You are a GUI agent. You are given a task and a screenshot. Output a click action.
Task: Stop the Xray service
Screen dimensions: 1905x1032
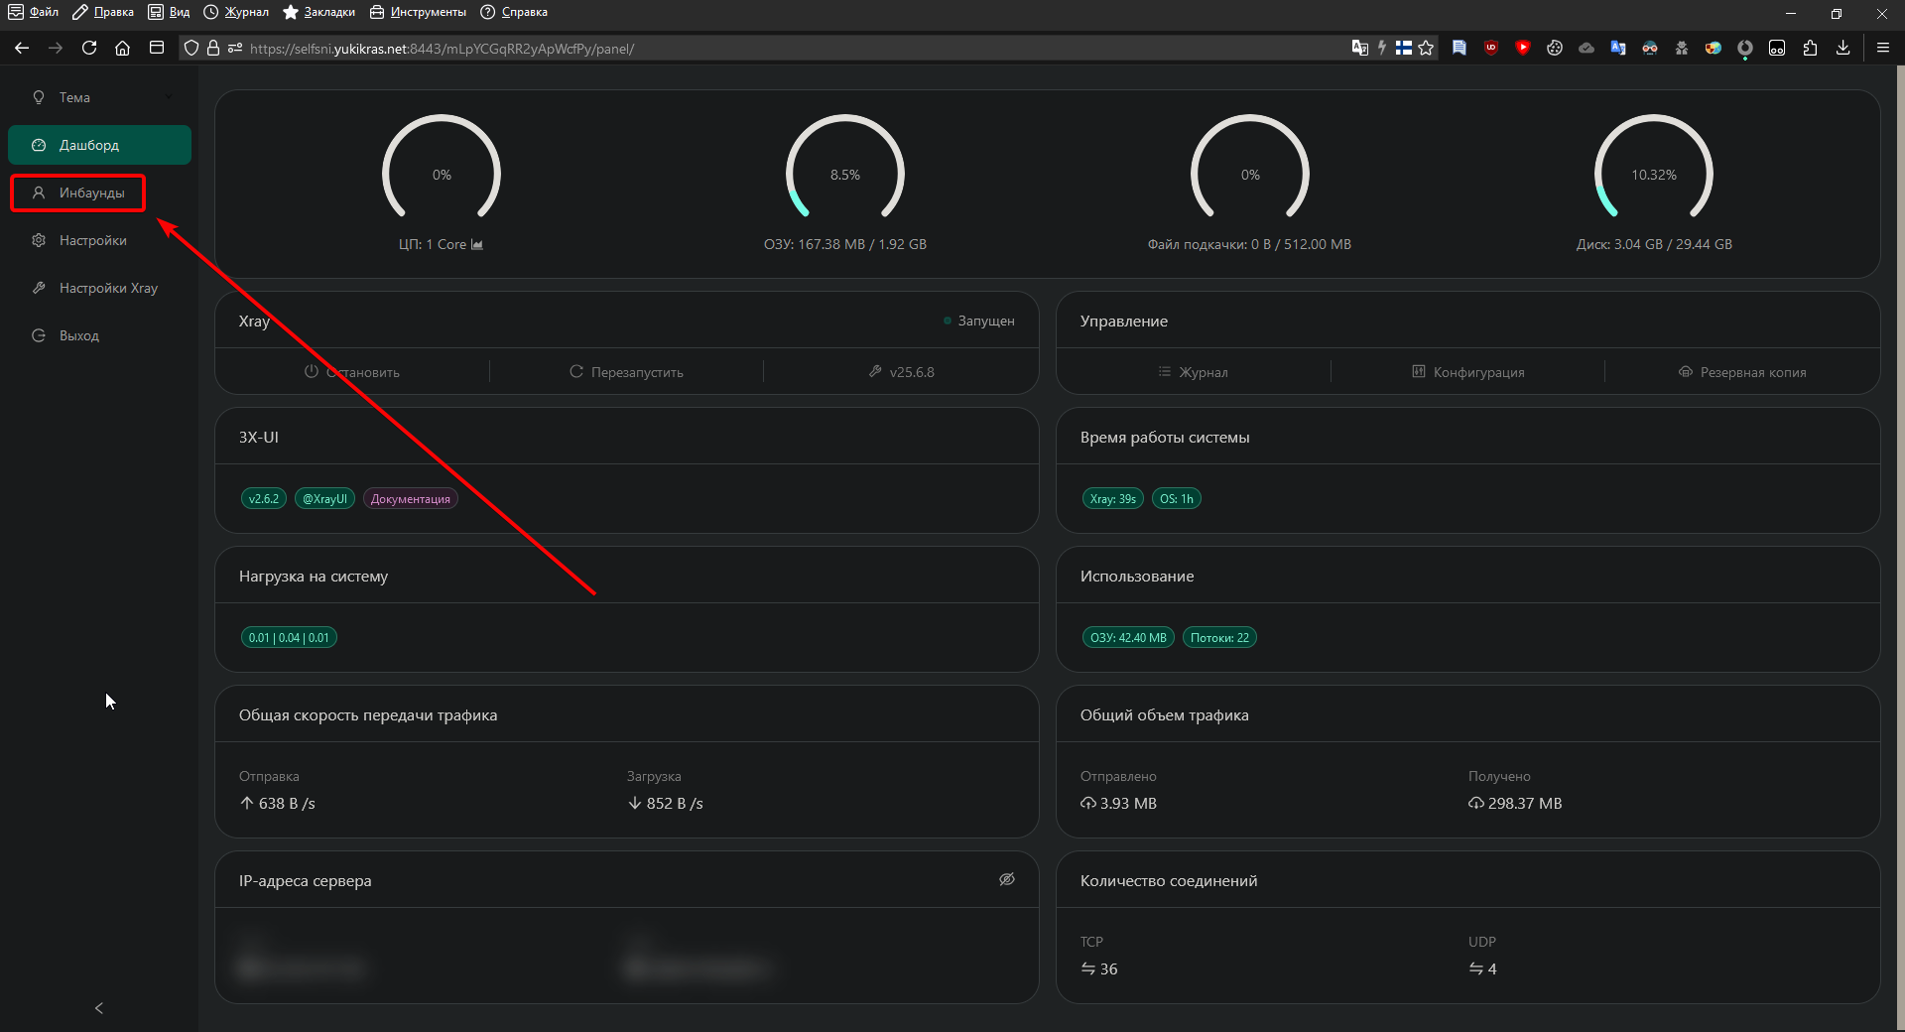click(352, 372)
